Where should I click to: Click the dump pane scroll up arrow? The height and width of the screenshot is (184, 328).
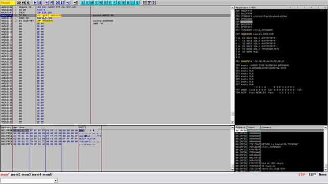coord(232,127)
